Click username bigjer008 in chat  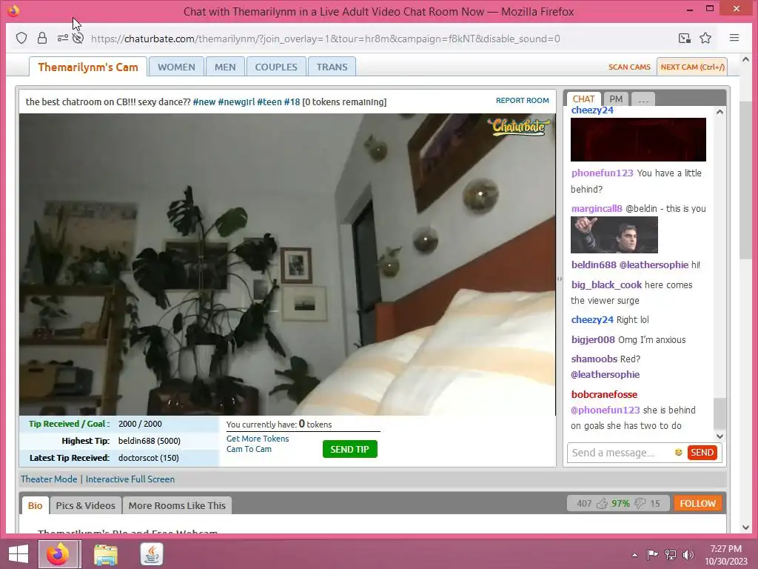point(593,339)
